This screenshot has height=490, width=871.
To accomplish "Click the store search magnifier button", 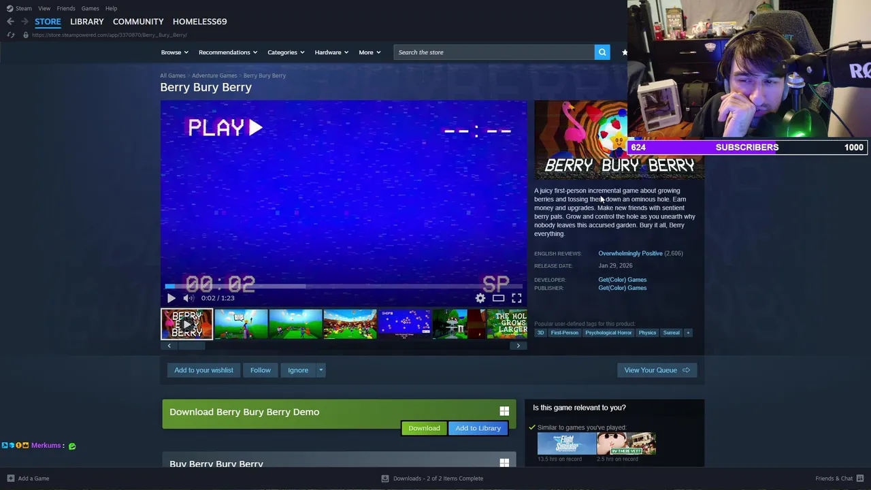I will pos(602,52).
